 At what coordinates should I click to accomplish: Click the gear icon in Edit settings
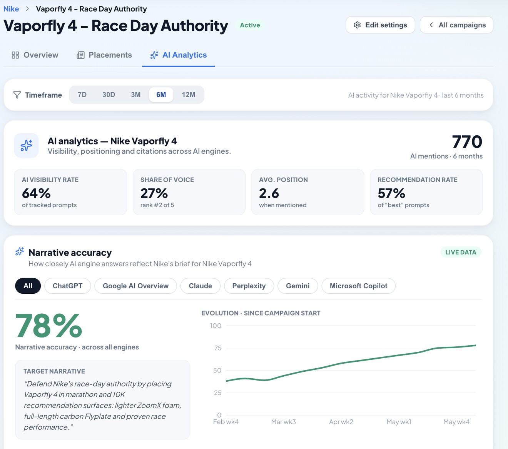coord(357,25)
